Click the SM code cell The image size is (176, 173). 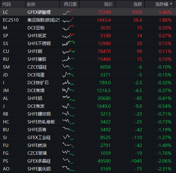click(6, 67)
